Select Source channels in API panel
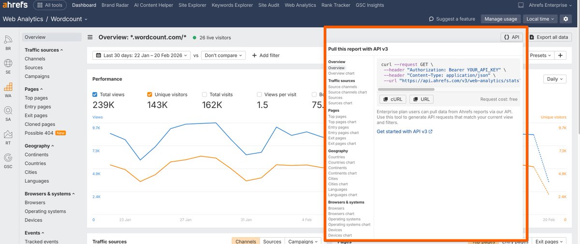This screenshot has width=580, height=244. point(342,87)
